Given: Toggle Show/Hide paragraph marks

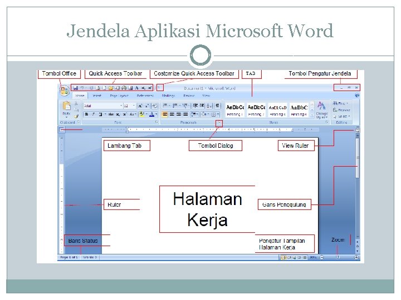Looking at the screenshot, I should (x=217, y=106).
